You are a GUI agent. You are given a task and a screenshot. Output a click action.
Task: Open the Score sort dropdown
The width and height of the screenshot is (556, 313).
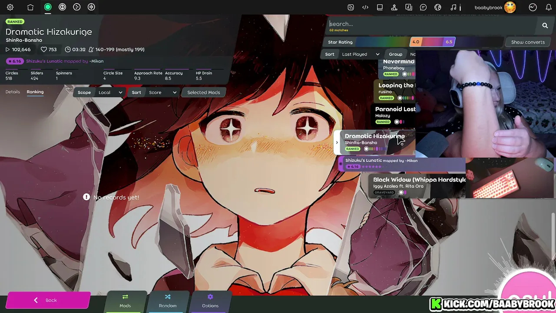coord(162,93)
